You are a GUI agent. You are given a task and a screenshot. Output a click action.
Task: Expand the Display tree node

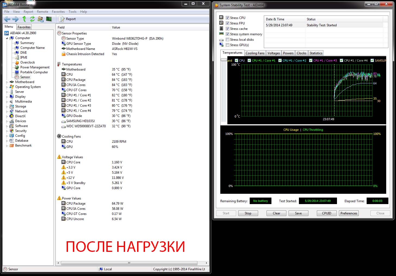pos(7,97)
